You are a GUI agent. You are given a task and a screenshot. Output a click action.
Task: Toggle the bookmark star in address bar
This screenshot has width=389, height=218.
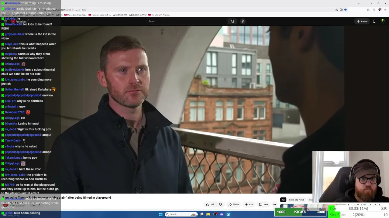[345, 10]
